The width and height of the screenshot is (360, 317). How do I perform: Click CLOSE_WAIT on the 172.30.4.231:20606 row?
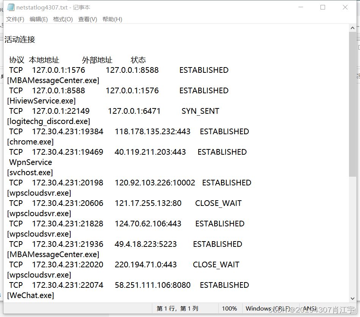[218, 203]
